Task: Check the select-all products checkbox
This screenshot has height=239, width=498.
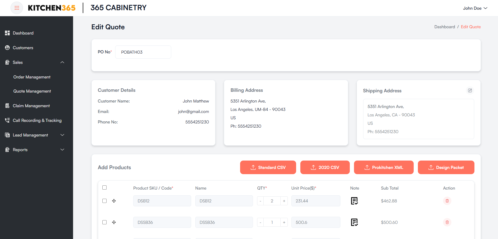Action: (104, 187)
